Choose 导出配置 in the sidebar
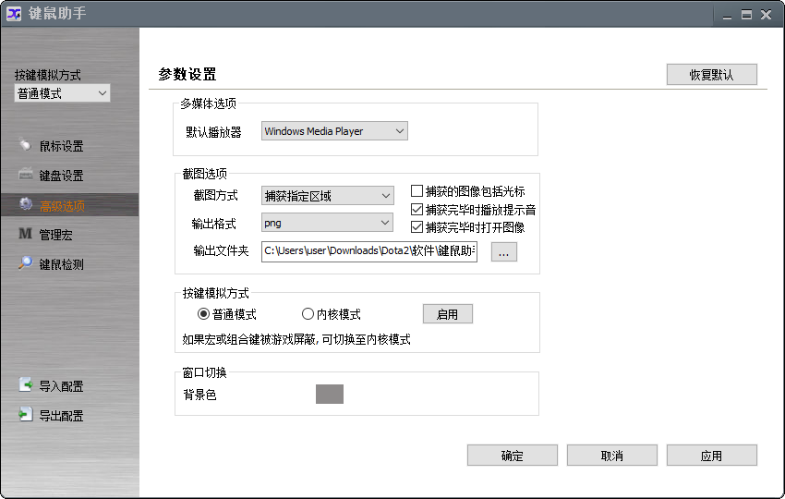 pos(61,416)
